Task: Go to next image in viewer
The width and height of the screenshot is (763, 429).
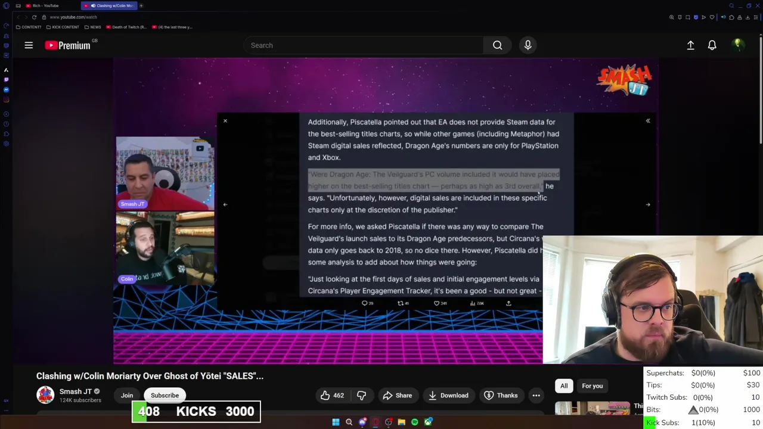Action: 648,204
